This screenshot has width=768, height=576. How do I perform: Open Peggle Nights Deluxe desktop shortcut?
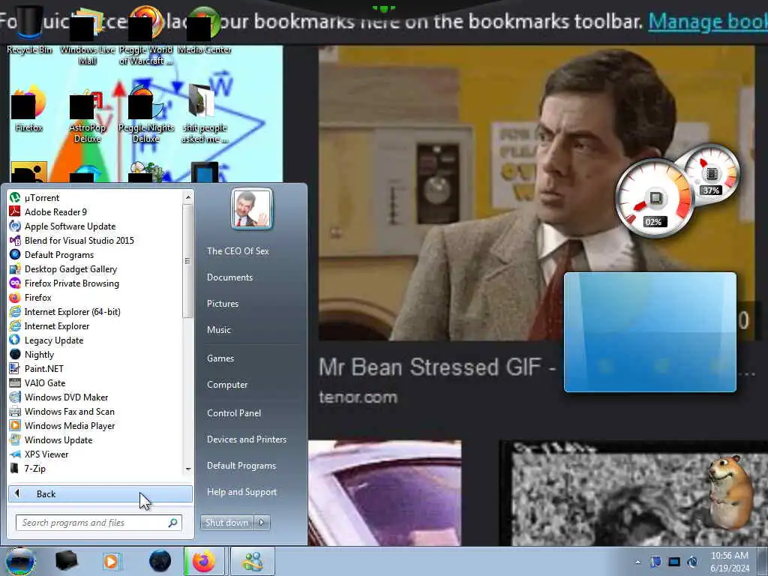pos(146,114)
